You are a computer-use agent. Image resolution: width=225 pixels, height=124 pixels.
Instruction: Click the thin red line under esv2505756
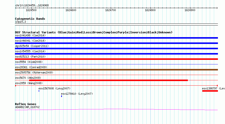[116, 75]
